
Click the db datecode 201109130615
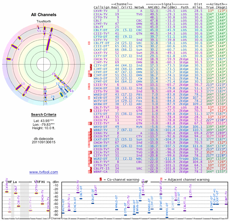[x=44, y=142]
